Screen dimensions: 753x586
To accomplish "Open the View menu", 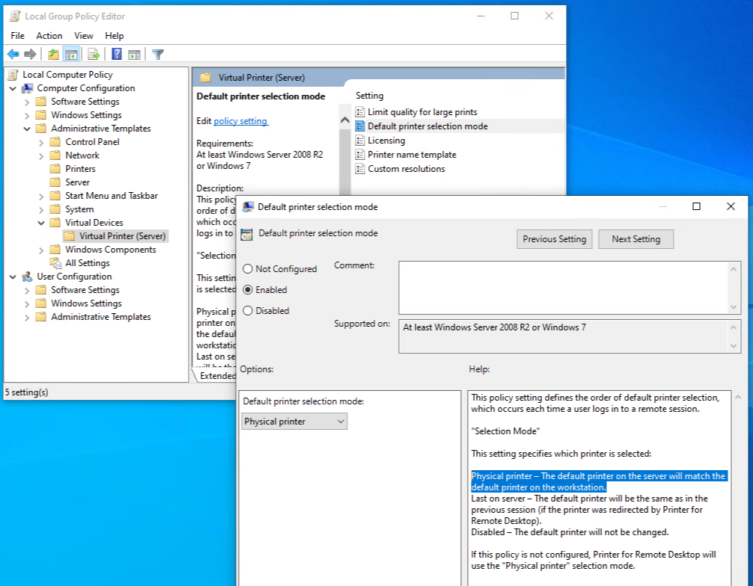I will click(x=84, y=36).
